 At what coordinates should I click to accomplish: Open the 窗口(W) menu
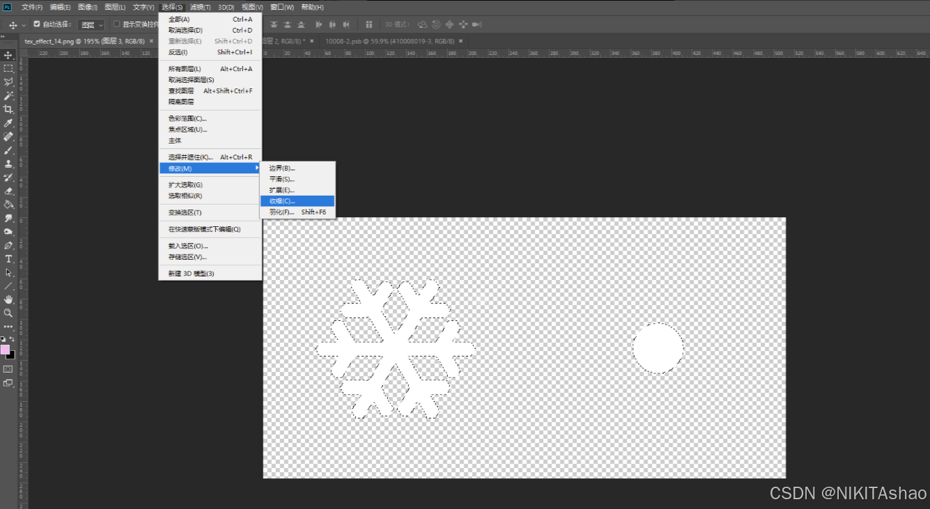[281, 7]
